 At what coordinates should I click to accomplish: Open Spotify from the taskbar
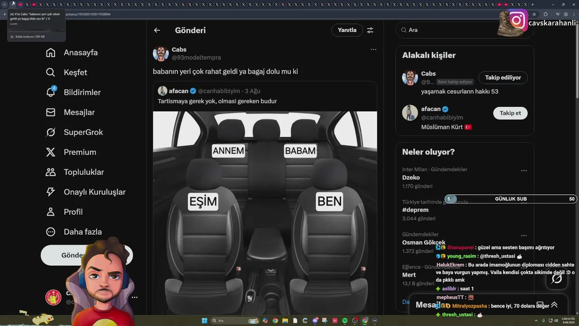pos(345,321)
